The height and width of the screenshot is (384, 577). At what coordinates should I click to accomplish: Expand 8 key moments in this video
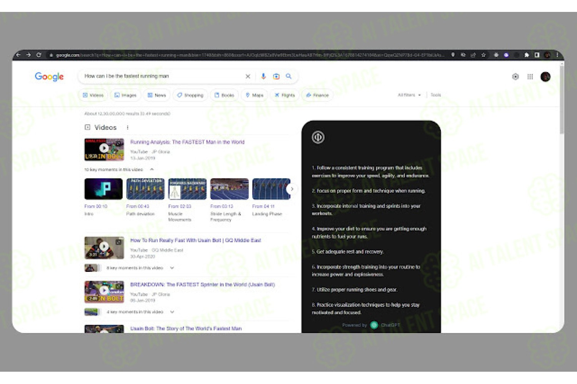click(x=172, y=268)
